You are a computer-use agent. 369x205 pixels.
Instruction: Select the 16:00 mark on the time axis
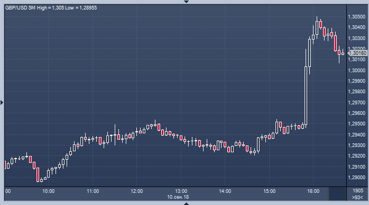(313, 191)
